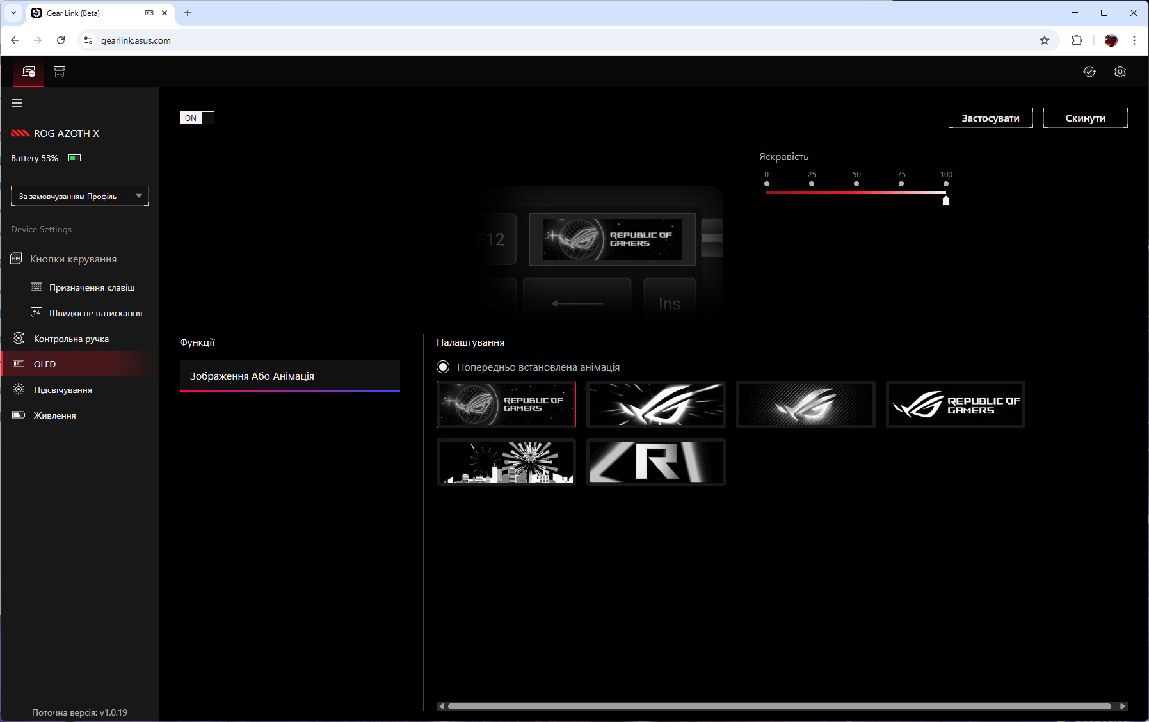Open the device list icon in top bar
The height and width of the screenshot is (722, 1149).
[29, 72]
